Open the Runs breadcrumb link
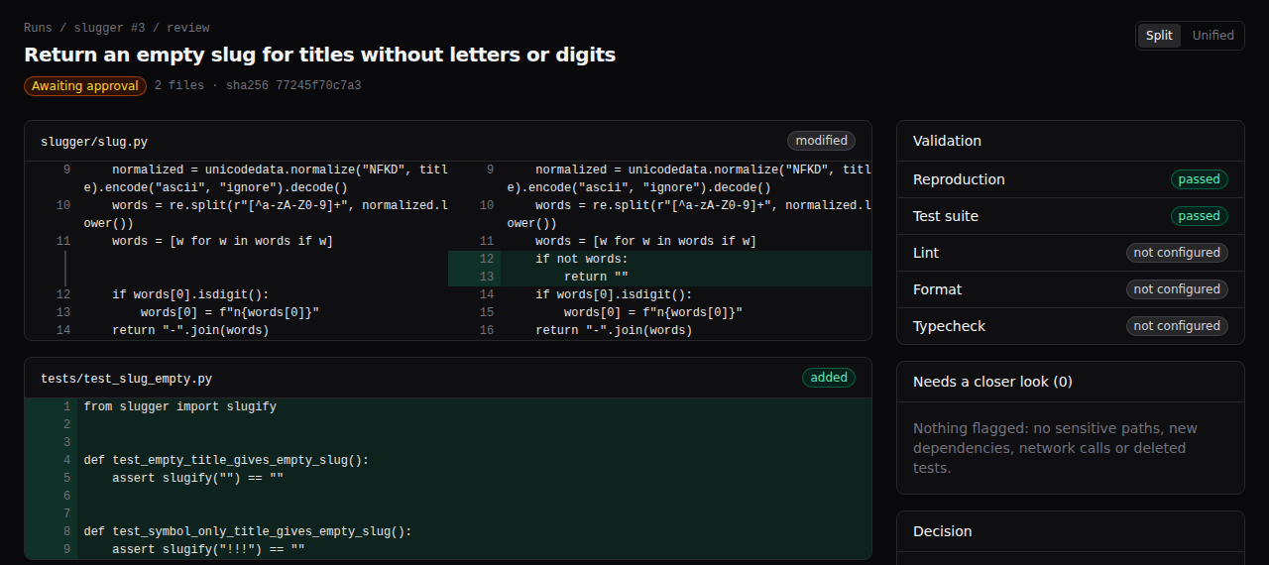 click(38, 28)
